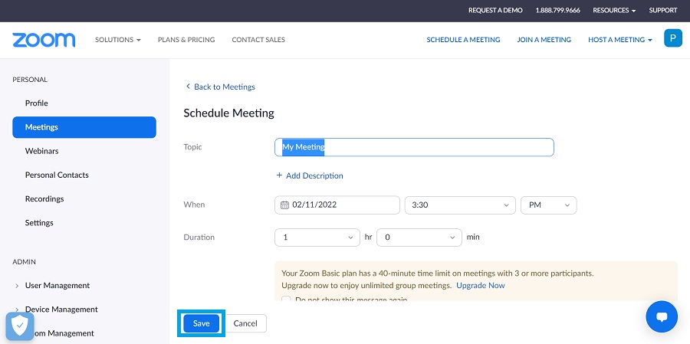Click the date field 02/11/2022
Screen dimensions: 690x344
tap(337, 205)
